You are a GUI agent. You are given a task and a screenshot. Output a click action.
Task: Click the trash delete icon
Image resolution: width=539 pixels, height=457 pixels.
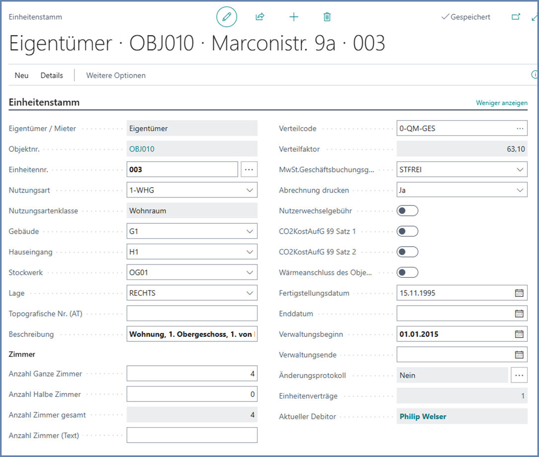(x=327, y=17)
